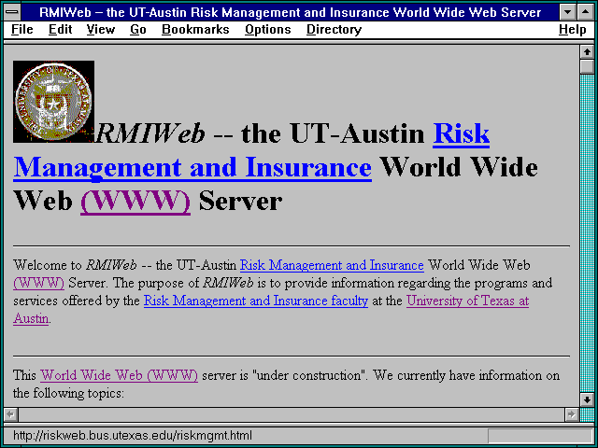Follow the large (WWW) link in heading
The height and width of the screenshot is (448, 598).
pos(135,201)
